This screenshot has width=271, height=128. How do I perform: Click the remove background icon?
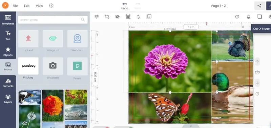click(118, 17)
